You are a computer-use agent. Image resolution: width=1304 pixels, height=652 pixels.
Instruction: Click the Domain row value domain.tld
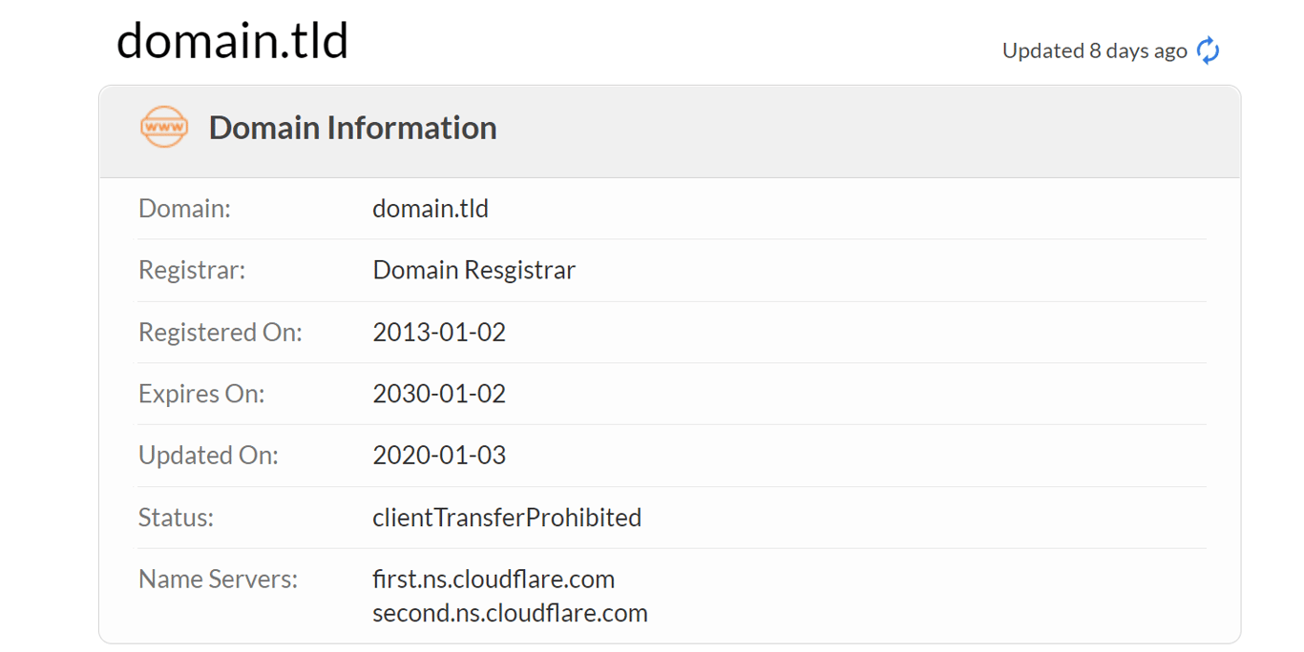point(431,208)
